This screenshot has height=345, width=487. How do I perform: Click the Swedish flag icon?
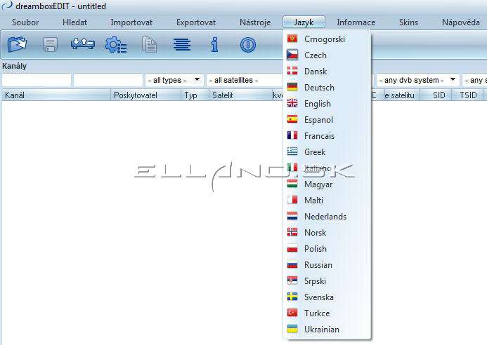292,297
